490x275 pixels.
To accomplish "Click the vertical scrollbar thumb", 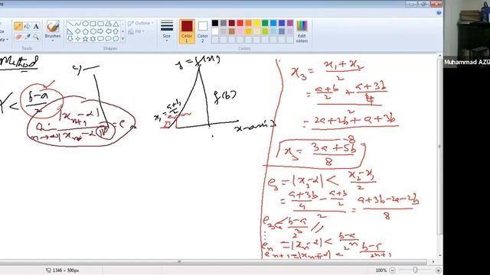I will coord(439,147).
